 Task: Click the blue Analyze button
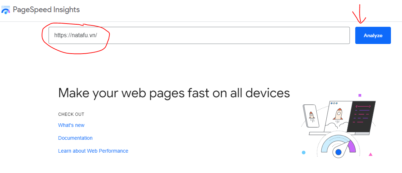pyautogui.click(x=373, y=35)
